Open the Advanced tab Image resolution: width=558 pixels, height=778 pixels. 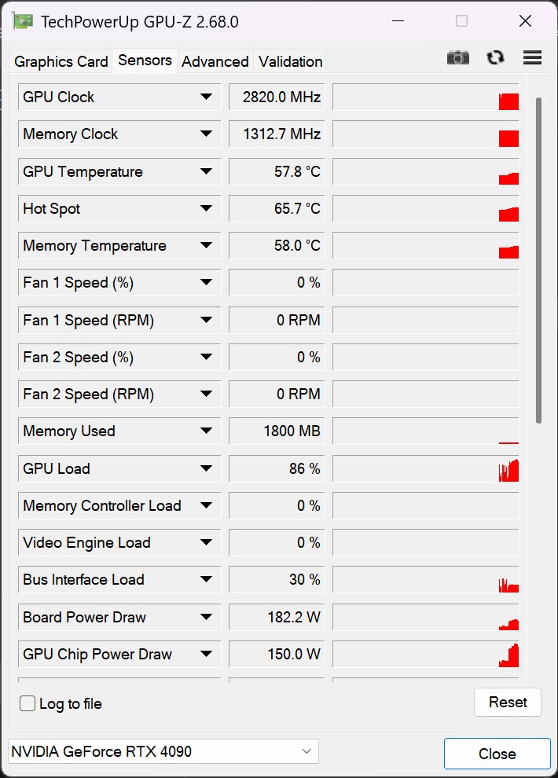click(x=215, y=61)
